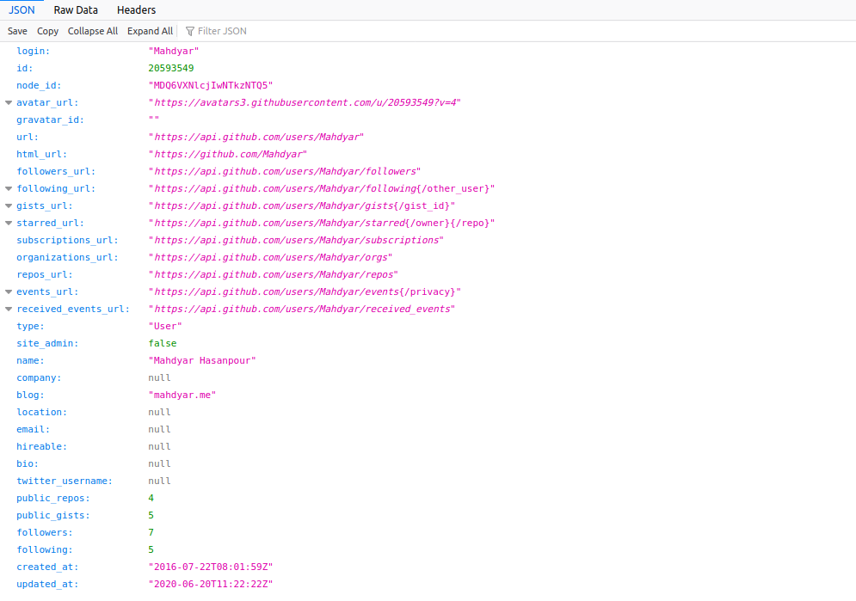This screenshot has height=601, width=856.
Task: Toggle the starred_url disclosure triangle
Action: [9, 223]
